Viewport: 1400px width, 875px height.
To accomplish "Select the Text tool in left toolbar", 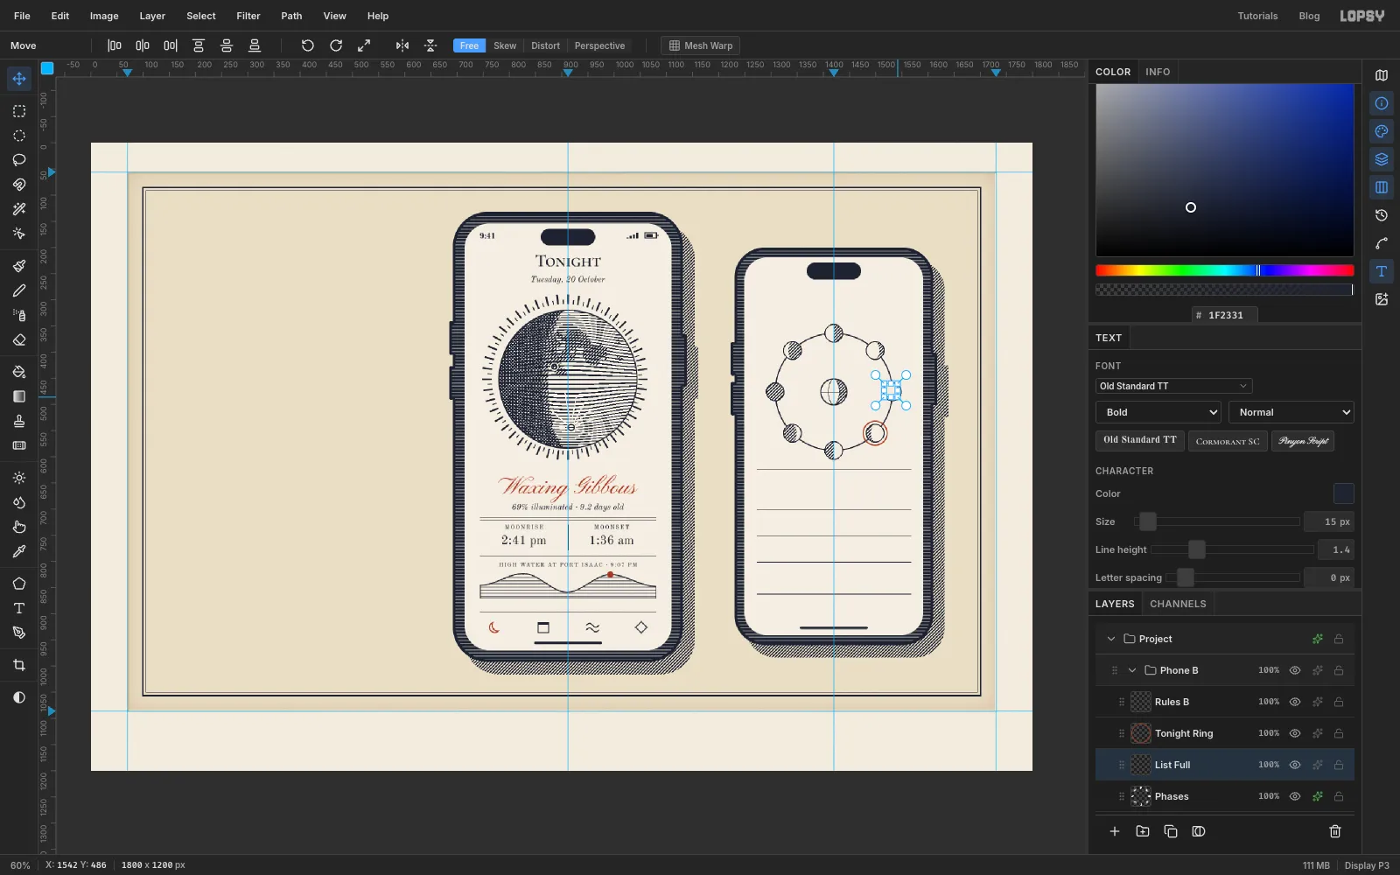I will [19, 608].
